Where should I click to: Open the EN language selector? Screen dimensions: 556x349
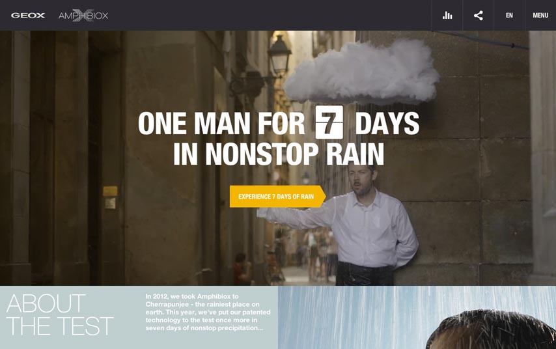click(509, 15)
